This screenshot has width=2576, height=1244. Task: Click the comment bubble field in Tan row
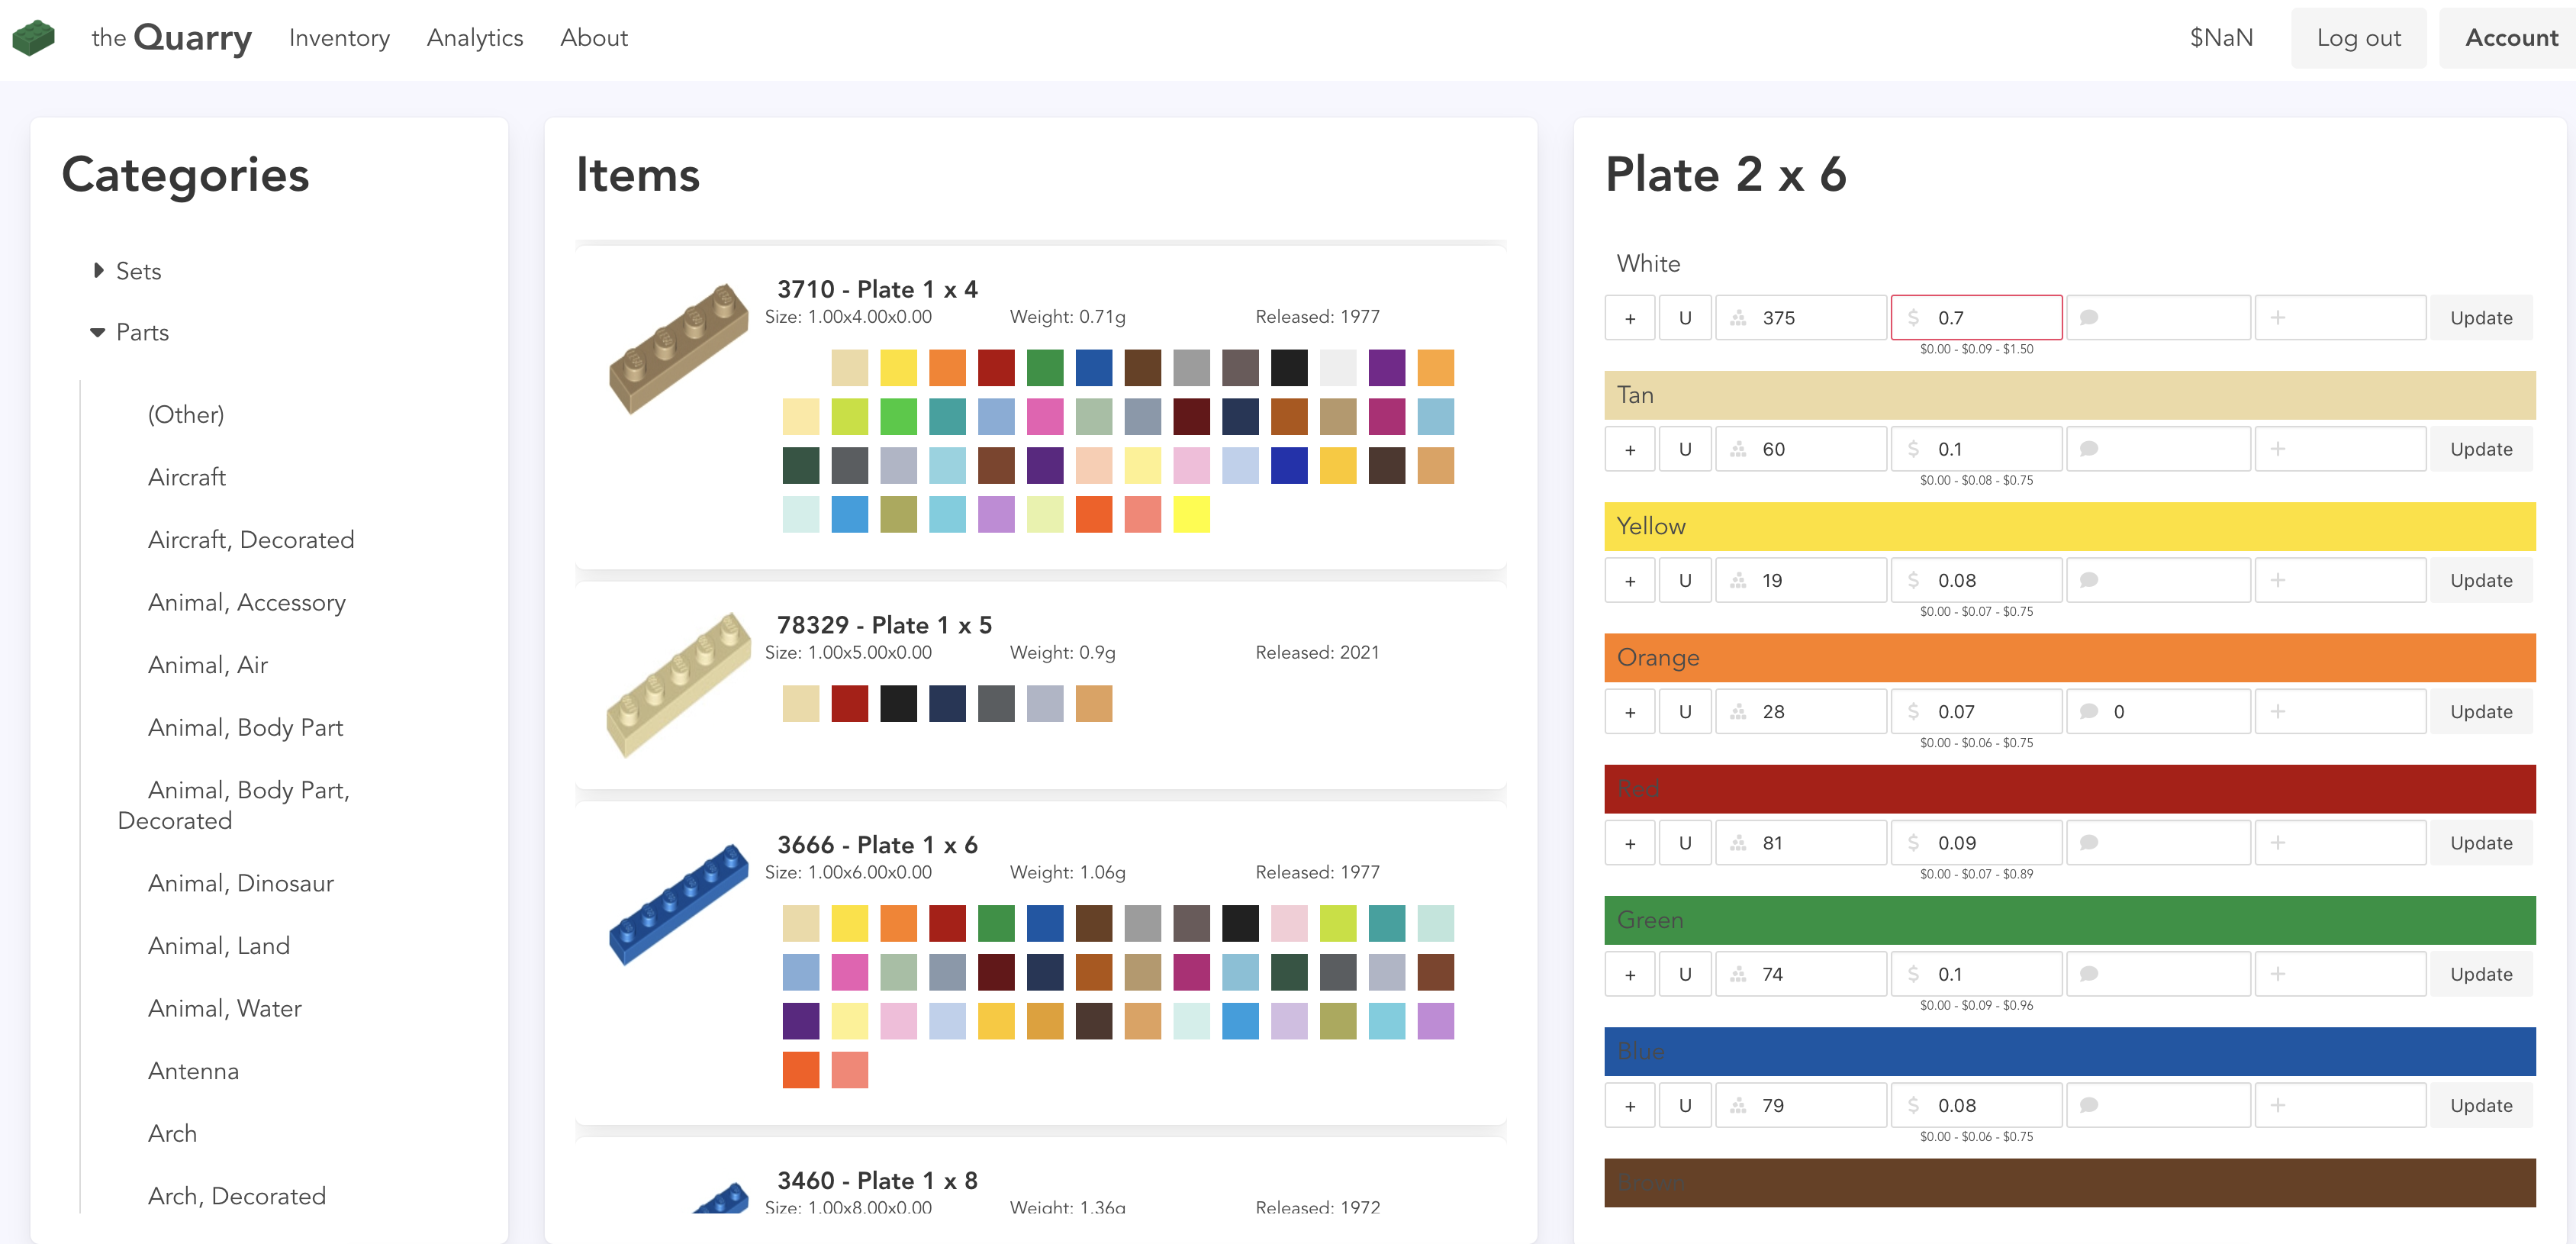(2158, 449)
